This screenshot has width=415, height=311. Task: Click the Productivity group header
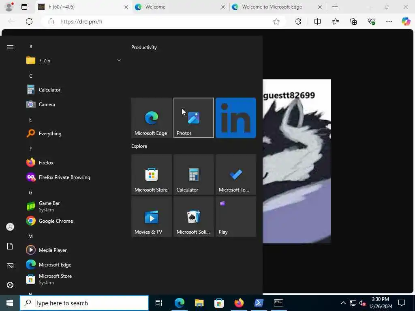point(144,47)
